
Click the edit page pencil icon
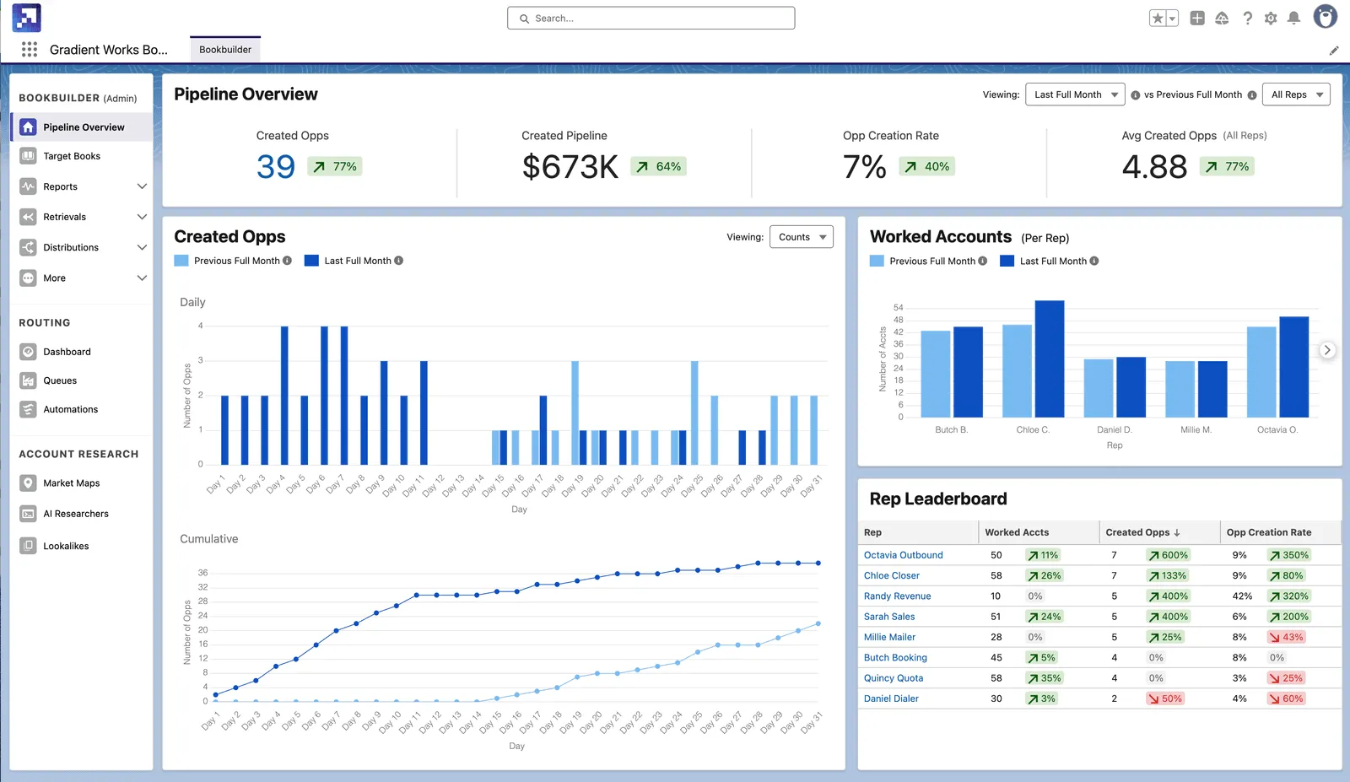[x=1334, y=51]
